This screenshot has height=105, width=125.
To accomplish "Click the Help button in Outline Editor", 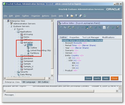I will (x=106, y=78).
